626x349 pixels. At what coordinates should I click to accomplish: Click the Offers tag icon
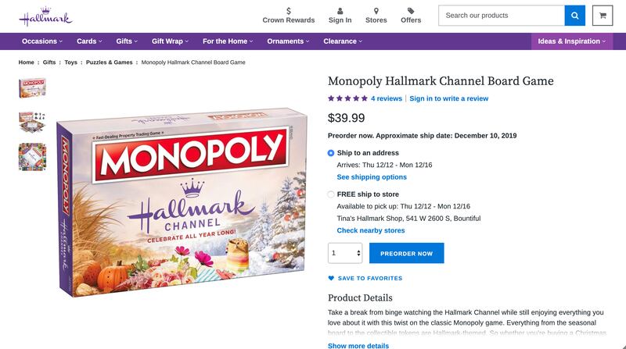click(411, 11)
